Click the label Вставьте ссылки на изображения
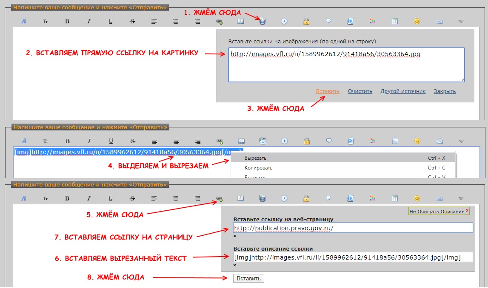Image resolution: width=488 pixels, height=288 pixels. (302, 41)
